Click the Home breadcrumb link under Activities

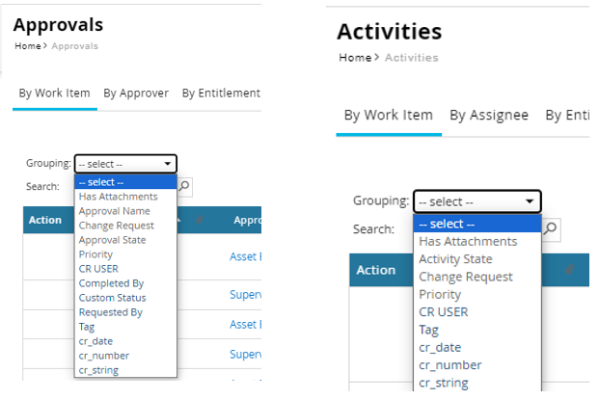pyautogui.click(x=355, y=58)
